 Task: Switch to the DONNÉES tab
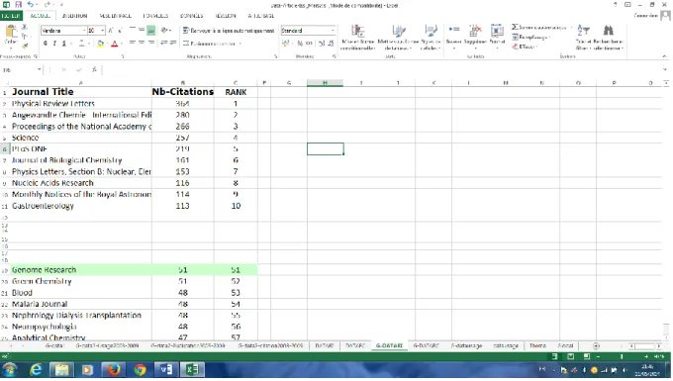[x=191, y=16]
